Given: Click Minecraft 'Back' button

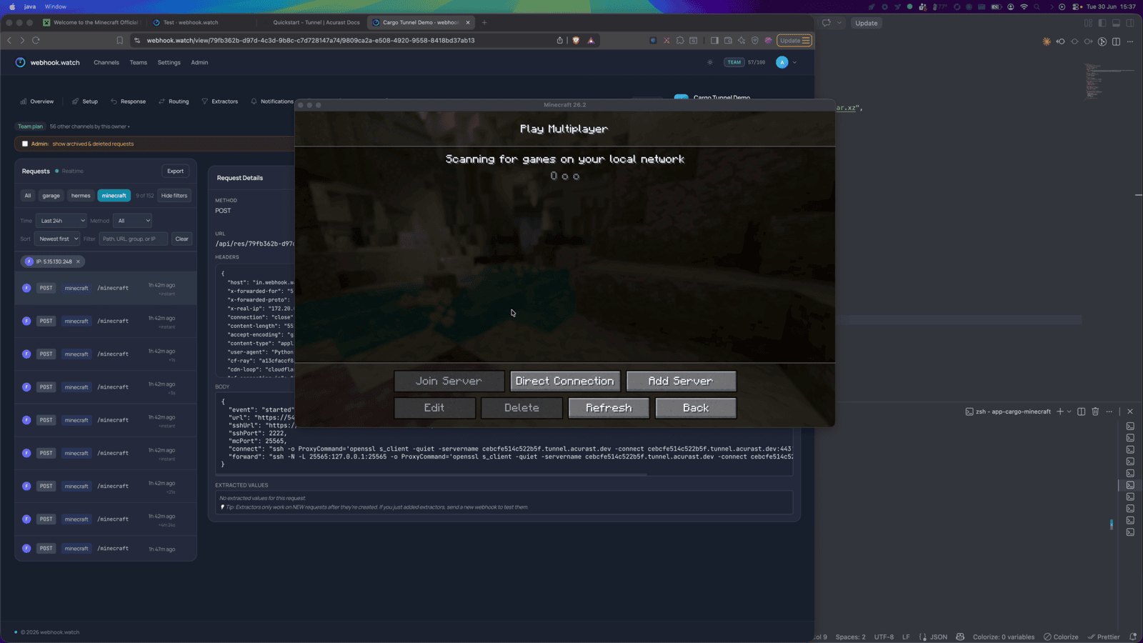Looking at the screenshot, I should [x=696, y=408].
